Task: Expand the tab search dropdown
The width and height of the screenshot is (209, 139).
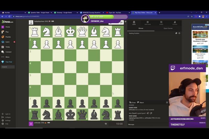Action: tap(192, 13)
